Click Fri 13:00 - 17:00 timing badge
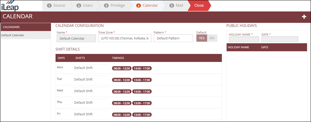Viewport: 311px width, 122px height. click(x=142, y=115)
